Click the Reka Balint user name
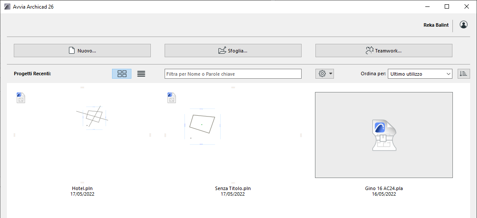This screenshot has height=218, width=477. tap(436, 25)
